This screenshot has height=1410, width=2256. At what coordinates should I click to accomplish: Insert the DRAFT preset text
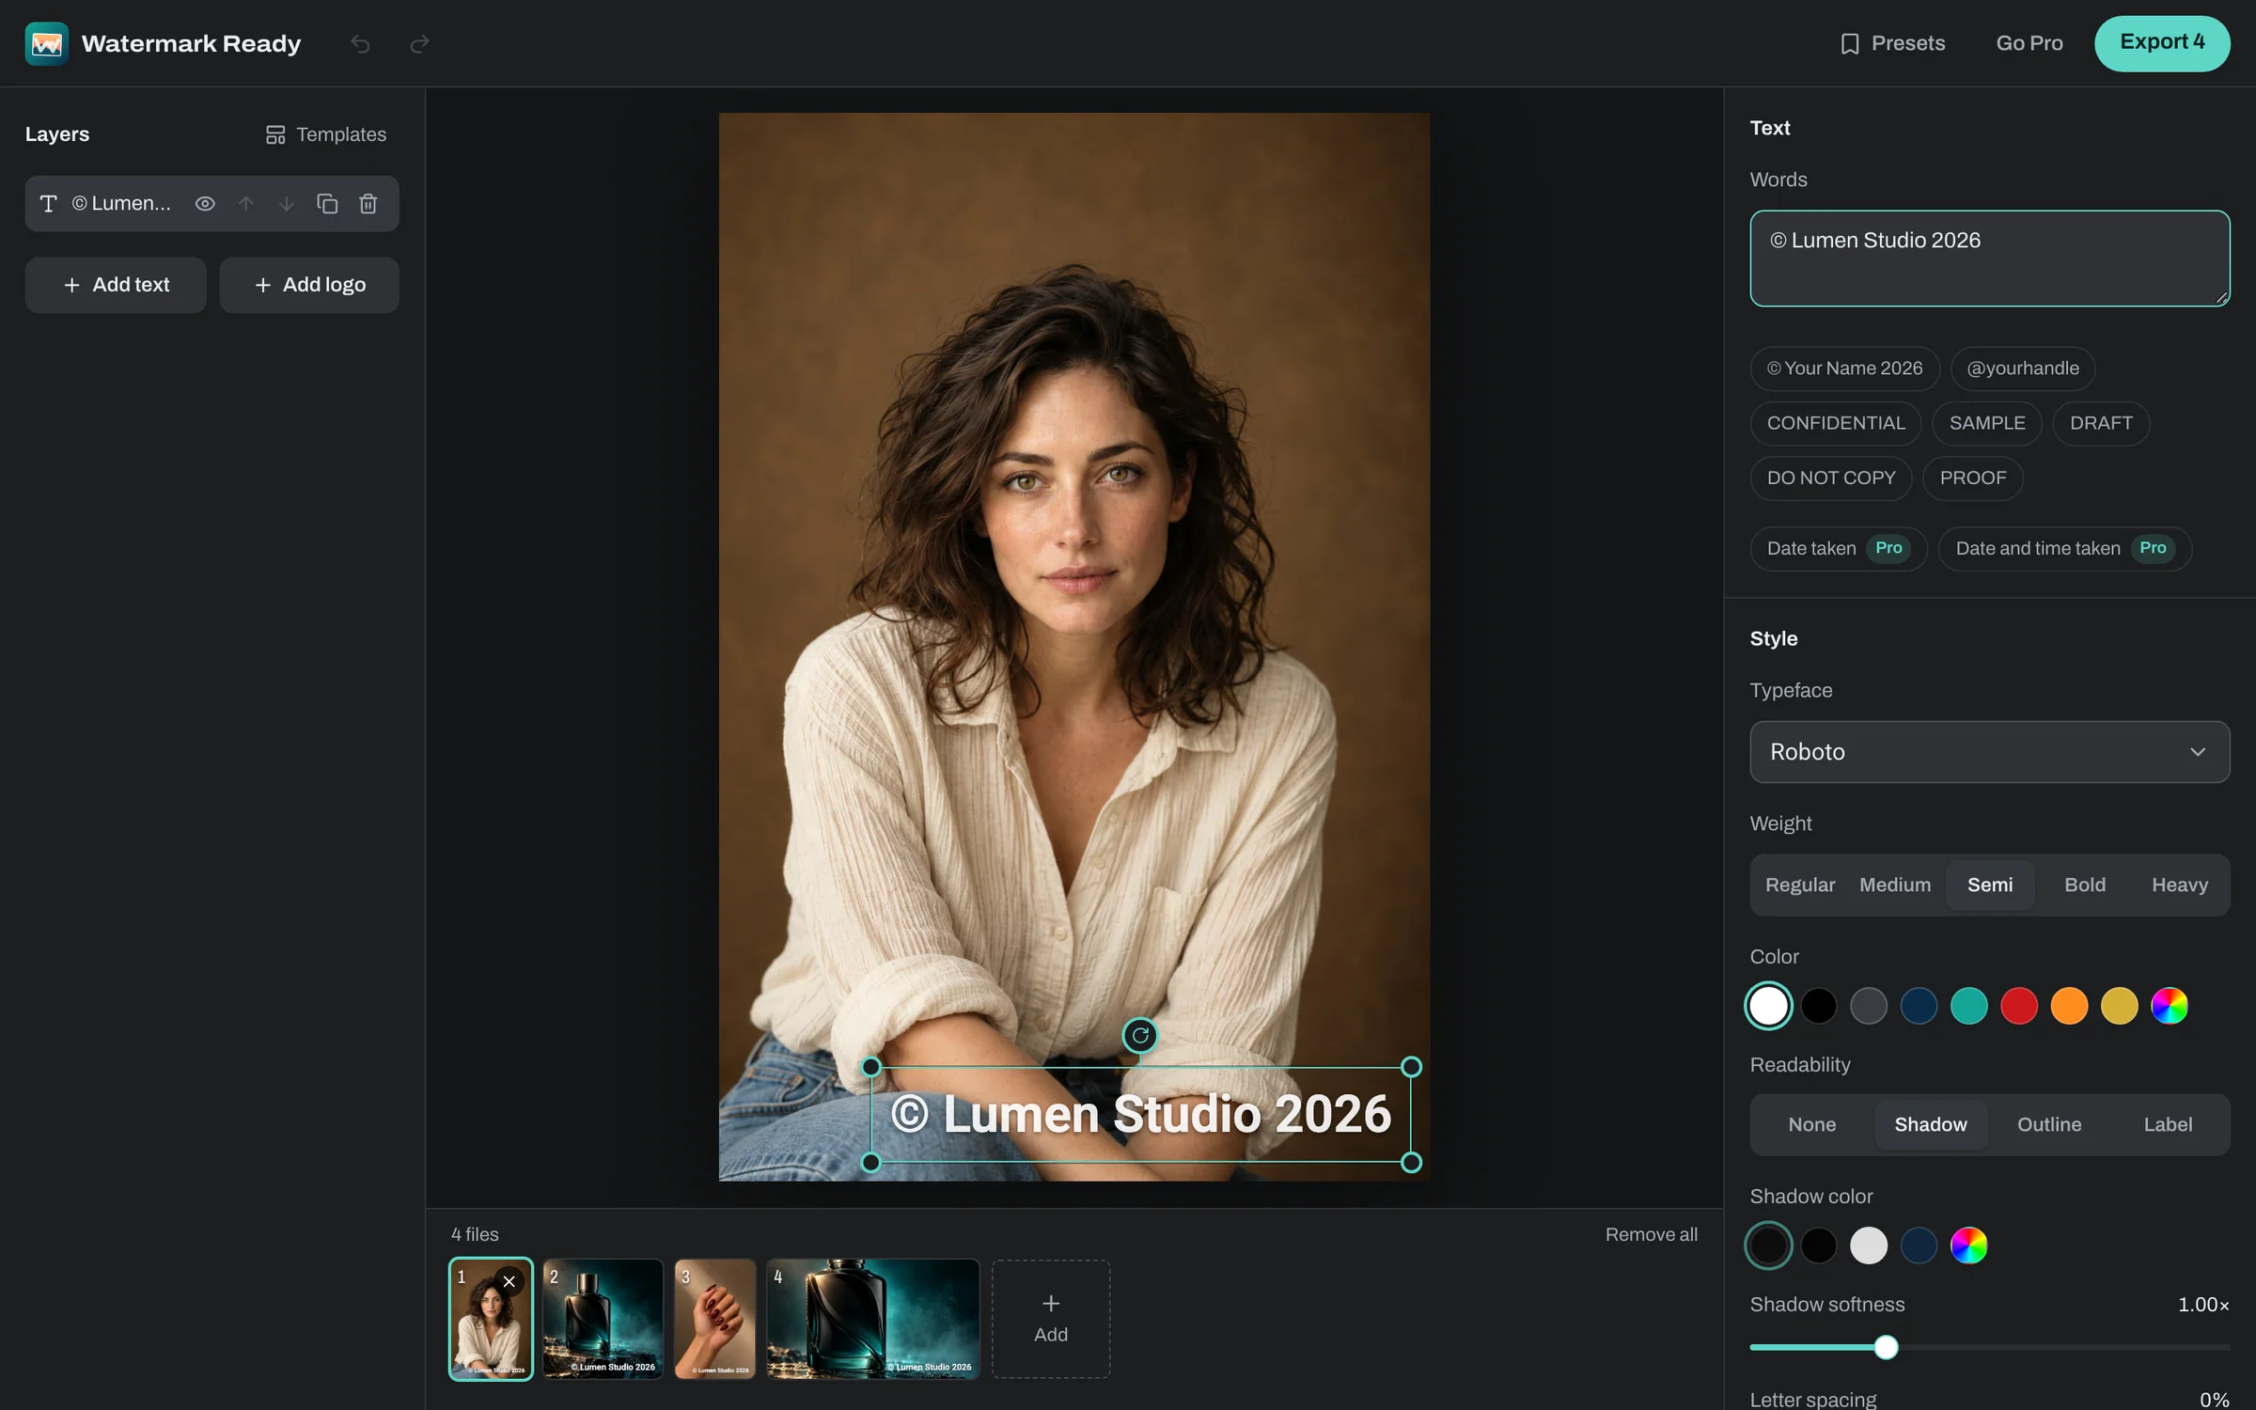[2101, 423]
